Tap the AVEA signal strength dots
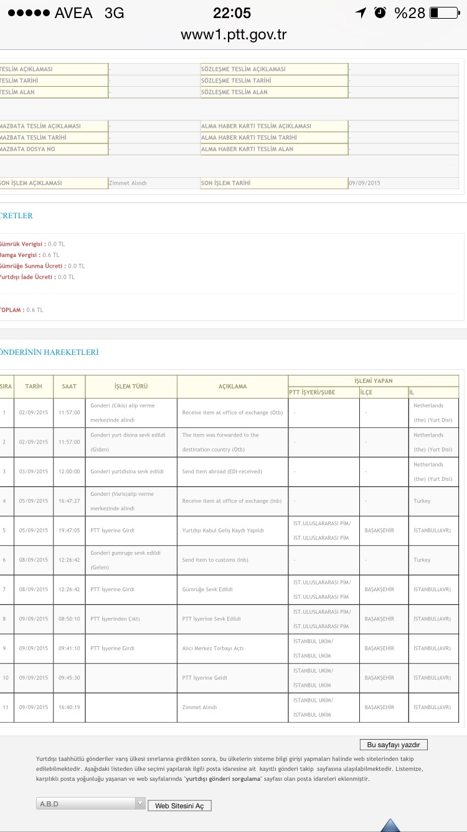The image size is (467, 832). click(29, 12)
